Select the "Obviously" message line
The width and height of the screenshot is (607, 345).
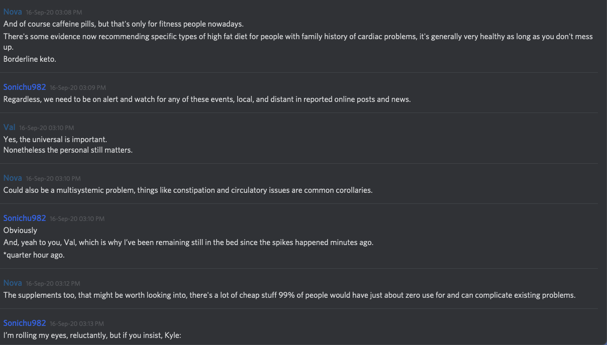tap(21, 230)
